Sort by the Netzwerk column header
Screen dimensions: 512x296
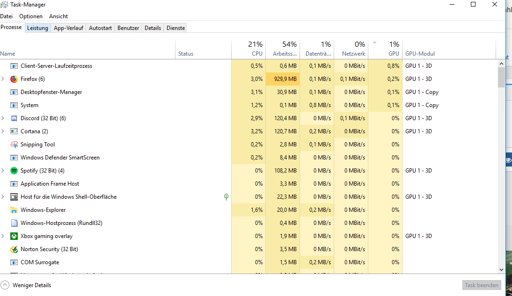pos(351,50)
